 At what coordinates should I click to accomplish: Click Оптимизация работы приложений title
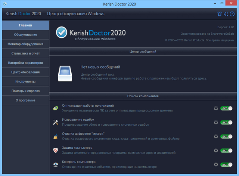88,106
